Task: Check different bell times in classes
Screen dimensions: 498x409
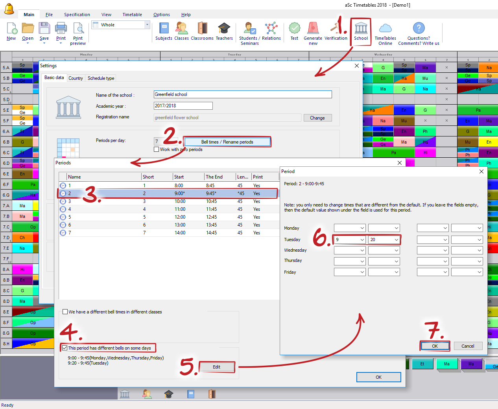Action: click(65, 312)
